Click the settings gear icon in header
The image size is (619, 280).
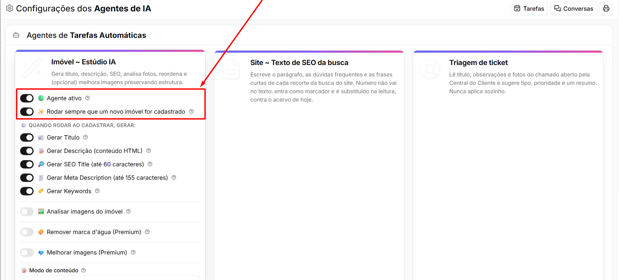pos(10,8)
